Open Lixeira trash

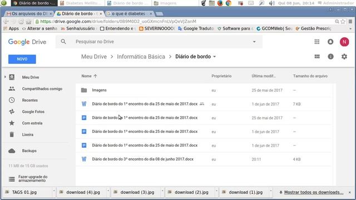pyautogui.click(x=28, y=134)
